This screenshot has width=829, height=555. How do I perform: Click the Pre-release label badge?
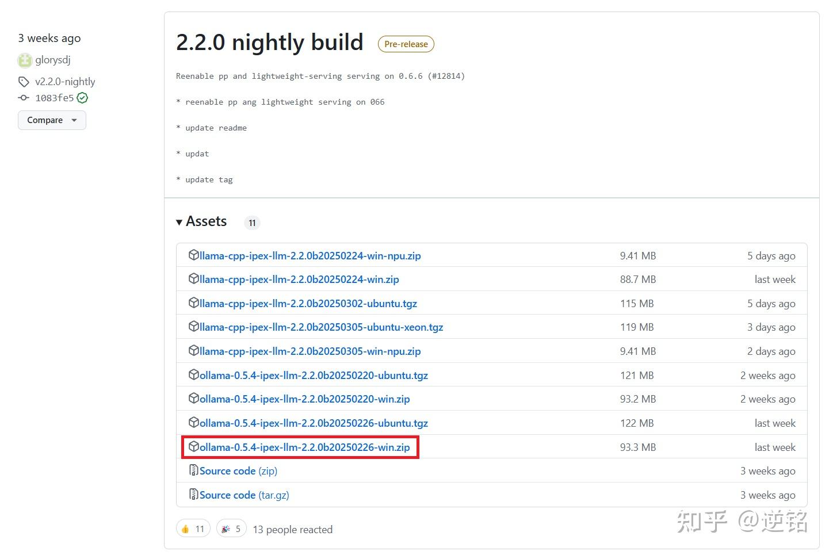coord(406,44)
